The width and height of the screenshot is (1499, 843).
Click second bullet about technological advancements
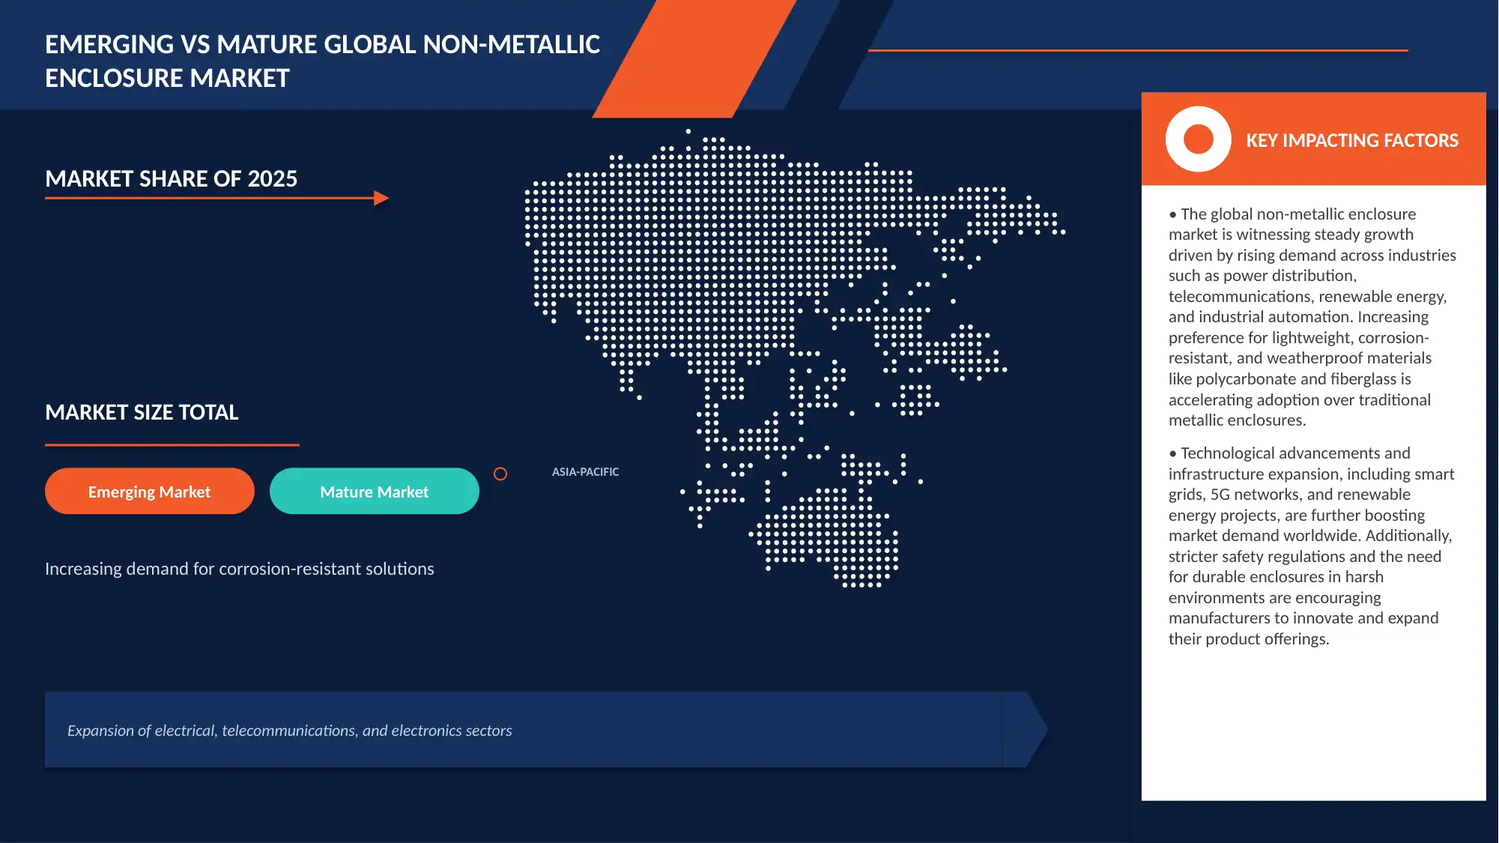click(1311, 546)
